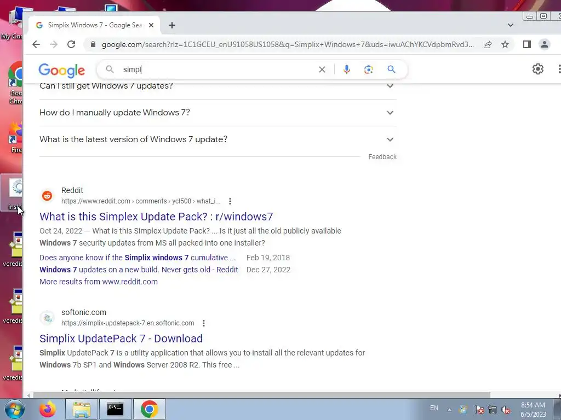Open Google quick settings gear
This screenshot has width=561, height=420.
point(538,69)
